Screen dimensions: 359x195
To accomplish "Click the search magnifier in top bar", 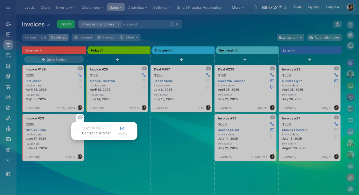I will (256, 7).
